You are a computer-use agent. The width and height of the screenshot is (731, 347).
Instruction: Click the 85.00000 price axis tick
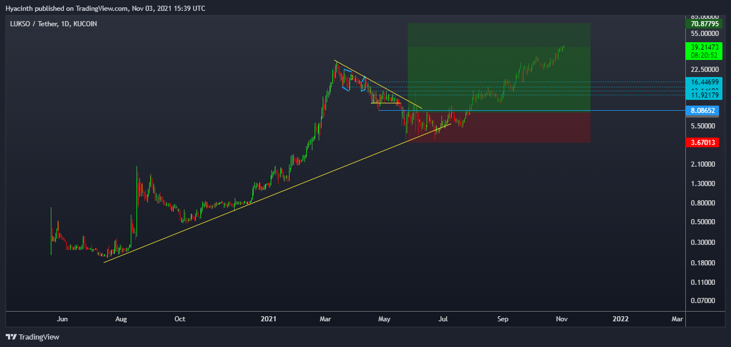pos(705,16)
